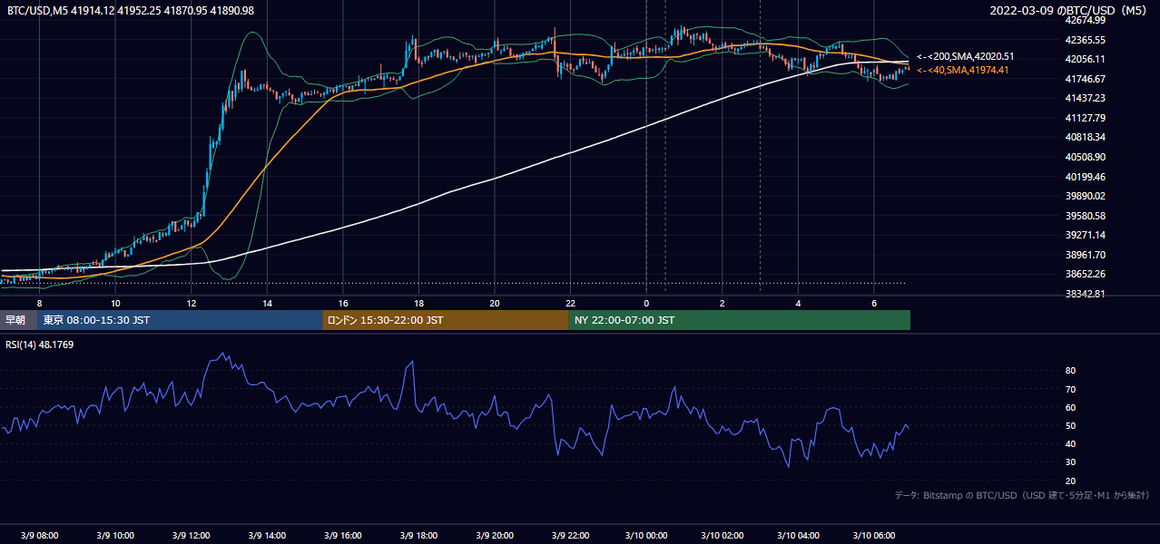Click the 3/10 06:00 time label
The image size is (1160, 544).
(873, 535)
